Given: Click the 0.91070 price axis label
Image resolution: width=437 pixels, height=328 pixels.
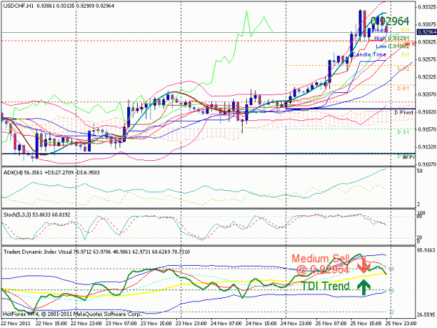Looking at the screenshot, I should (x=427, y=164).
